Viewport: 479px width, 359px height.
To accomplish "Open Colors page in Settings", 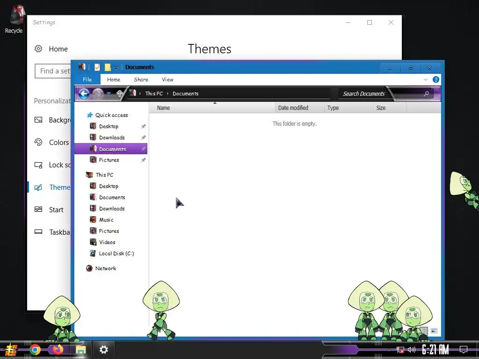I will [x=52, y=143].
